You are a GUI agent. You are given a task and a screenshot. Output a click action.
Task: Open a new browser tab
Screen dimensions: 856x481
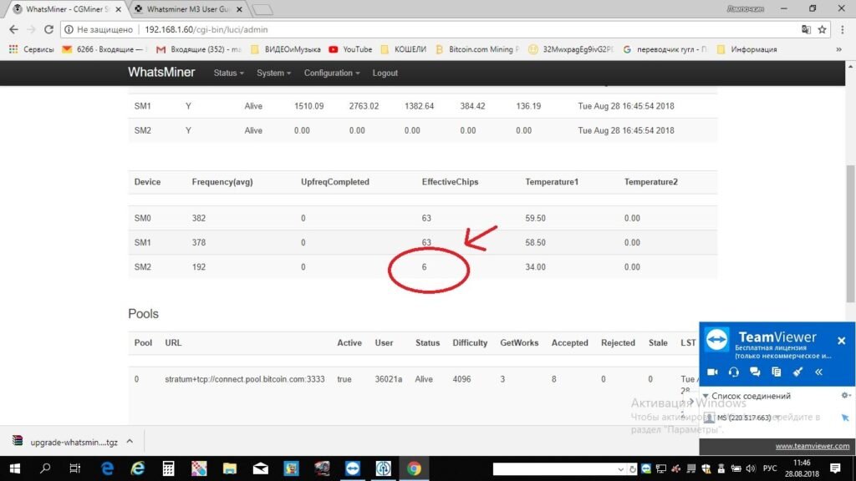263,9
